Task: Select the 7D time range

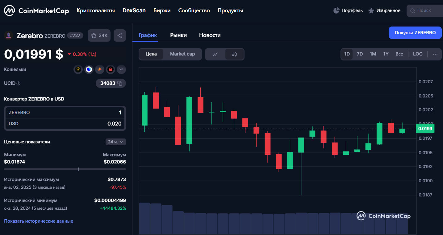Action: click(360, 54)
